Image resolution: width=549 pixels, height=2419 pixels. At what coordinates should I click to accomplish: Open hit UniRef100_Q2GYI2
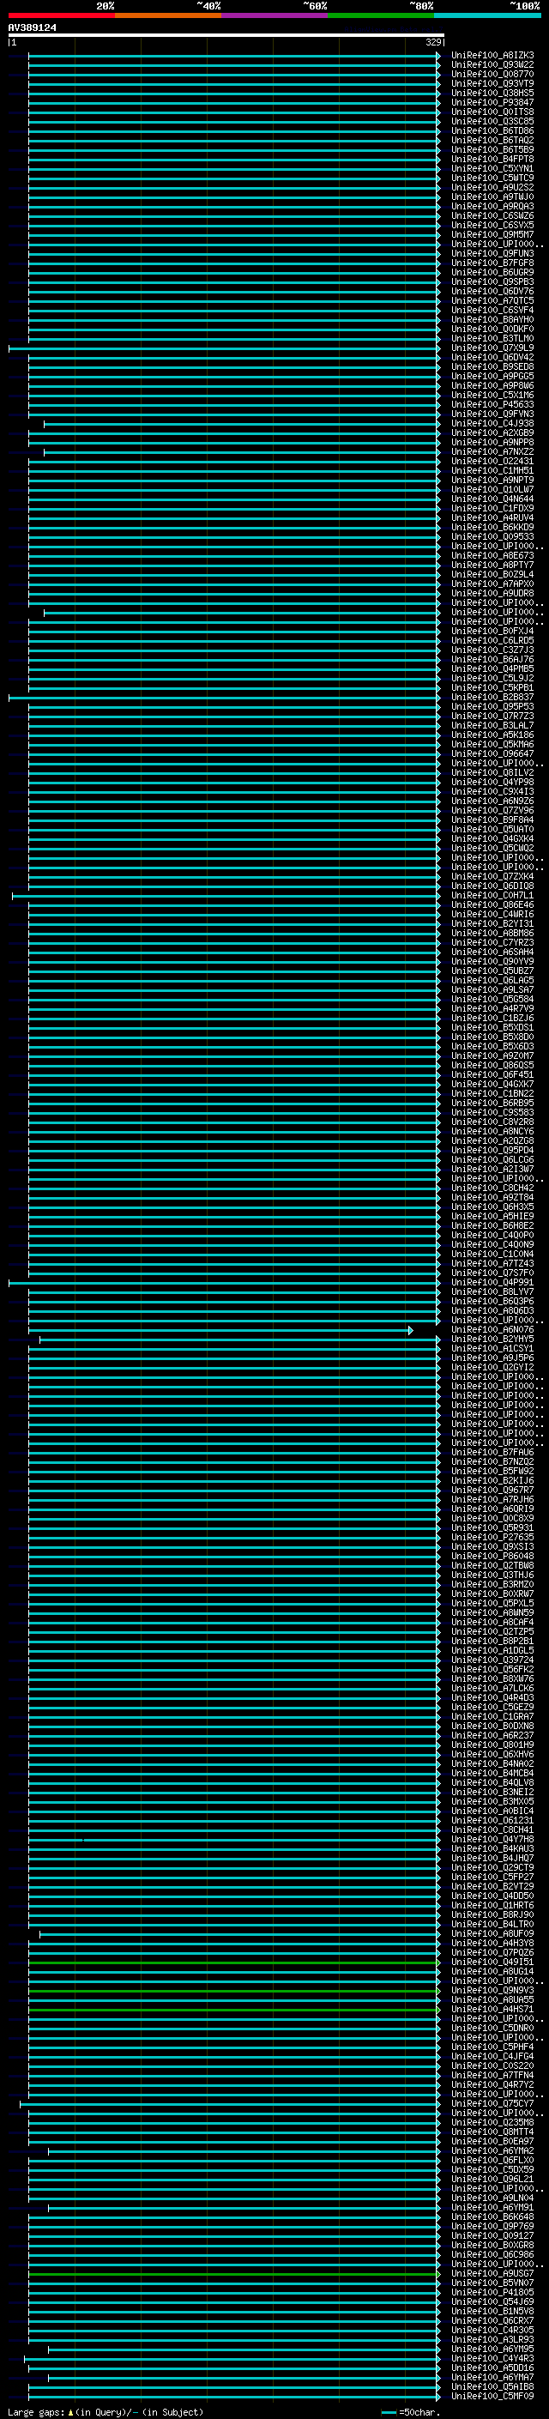pos(492,1367)
